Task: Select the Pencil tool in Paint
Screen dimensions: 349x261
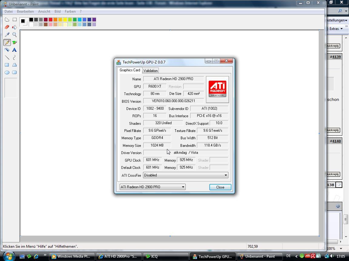Action: [7, 42]
